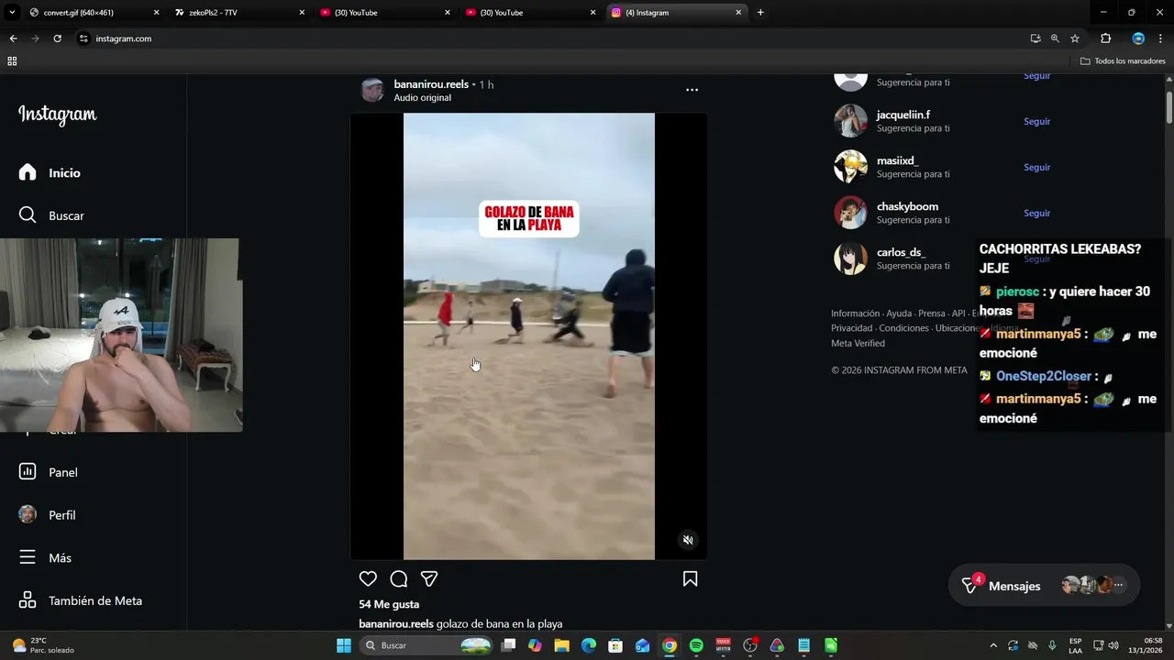The height and width of the screenshot is (660, 1174).
Task: Click the taskbar Buscar search box
Action: pyautogui.click(x=426, y=645)
